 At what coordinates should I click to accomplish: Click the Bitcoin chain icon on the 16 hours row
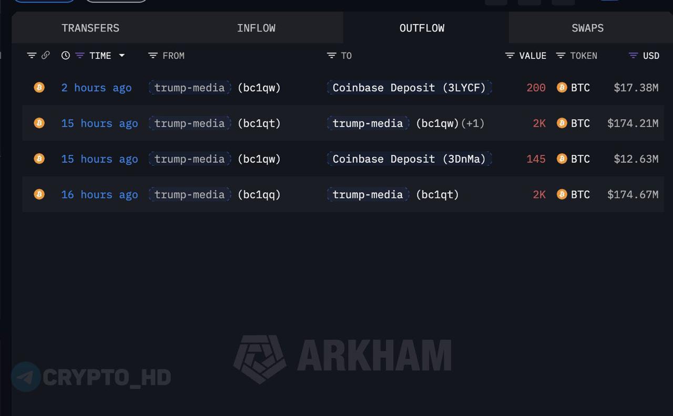tap(39, 194)
